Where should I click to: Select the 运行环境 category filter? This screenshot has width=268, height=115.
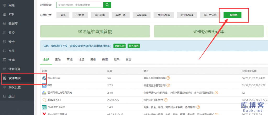point(100,15)
